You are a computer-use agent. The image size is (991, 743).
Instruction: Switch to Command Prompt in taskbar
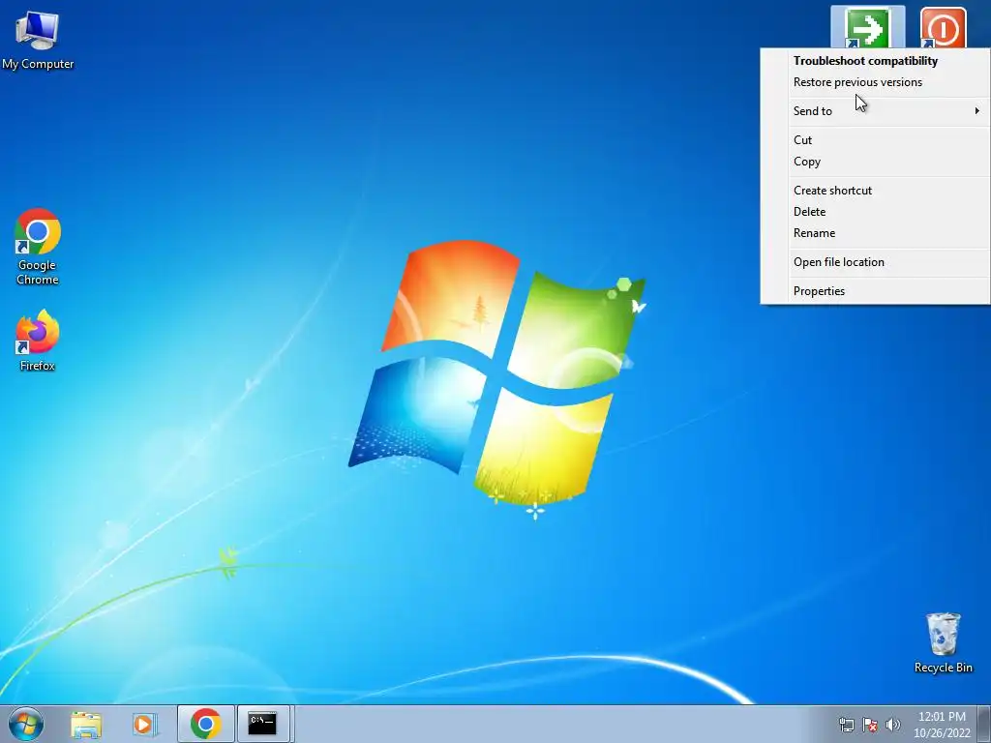click(x=263, y=724)
